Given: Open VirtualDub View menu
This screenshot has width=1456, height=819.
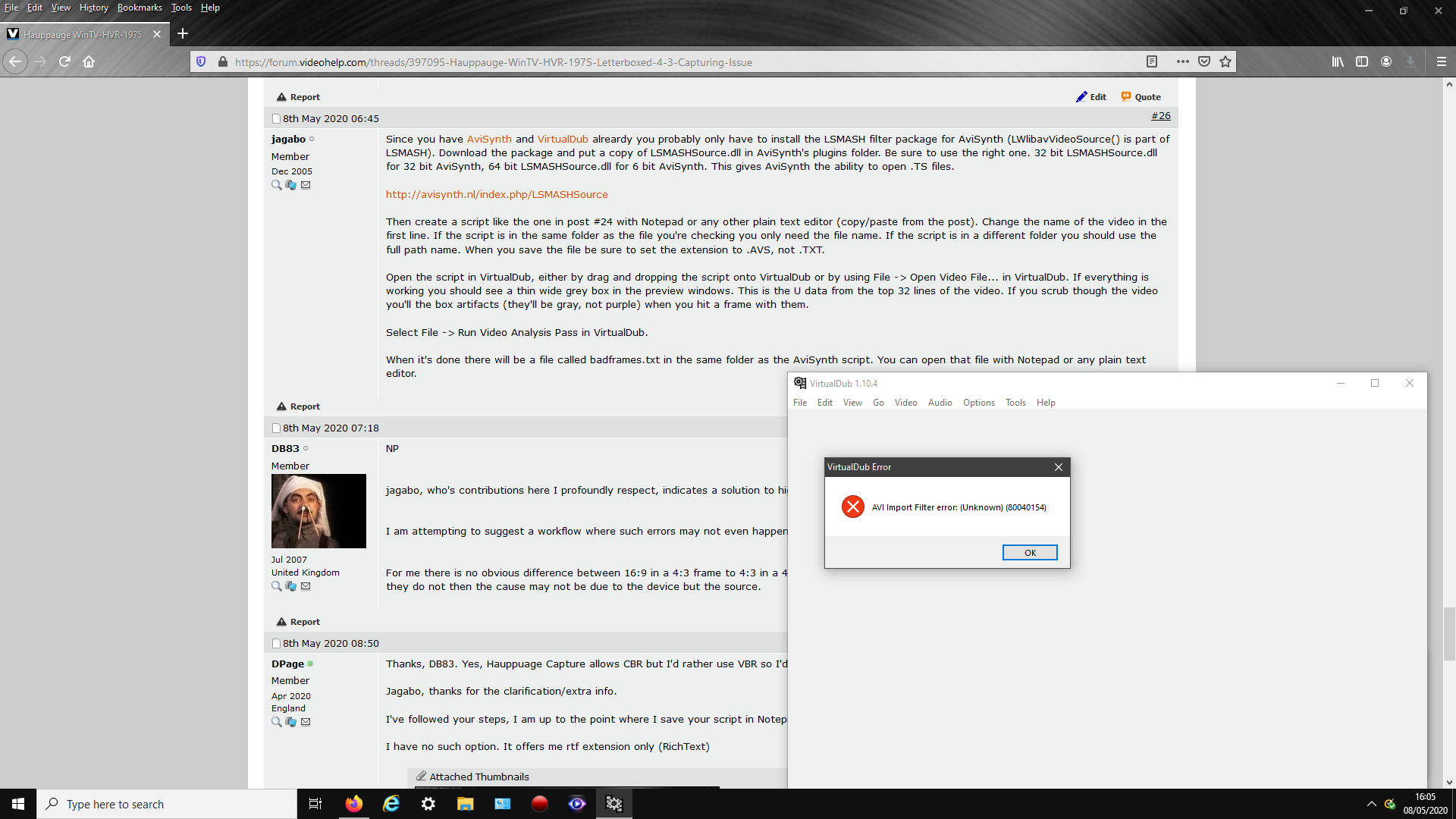Looking at the screenshot, I should coord(852,403).
